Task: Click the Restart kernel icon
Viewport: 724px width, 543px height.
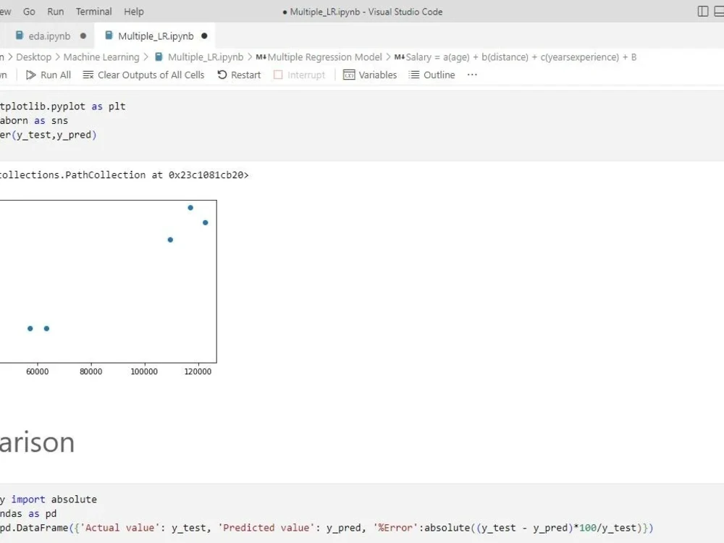Action: point(222,75)
